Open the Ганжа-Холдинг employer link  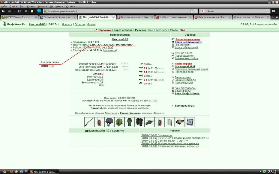coord(130,113)
